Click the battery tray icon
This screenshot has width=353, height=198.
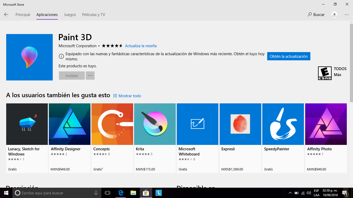coord(296,193)
